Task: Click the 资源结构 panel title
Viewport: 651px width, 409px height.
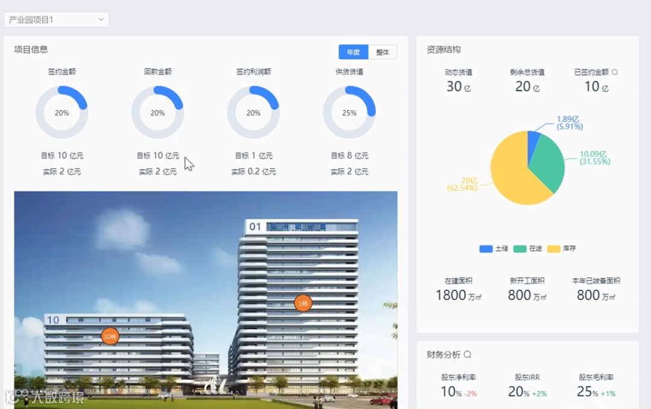Action: [444, 49]
